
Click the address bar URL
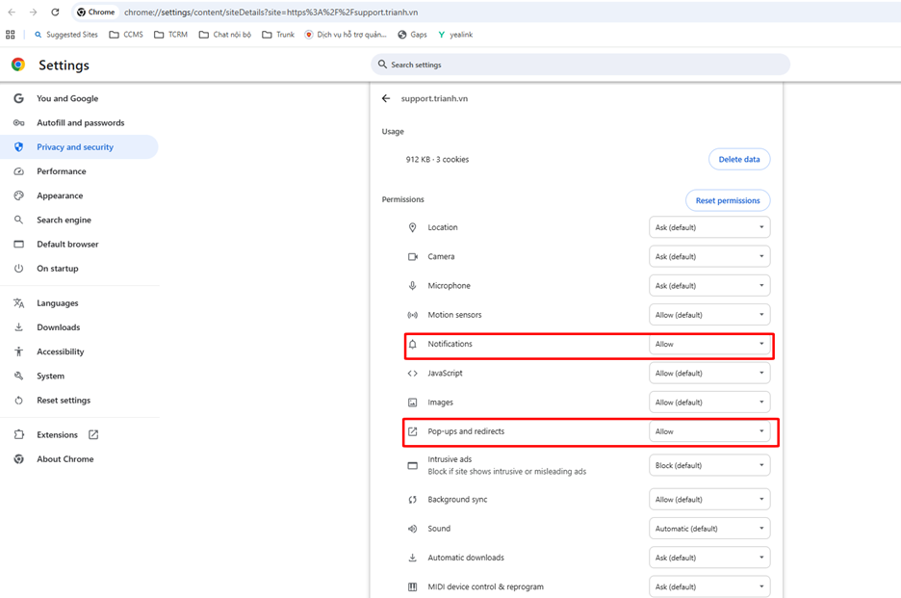coord(271,13)
